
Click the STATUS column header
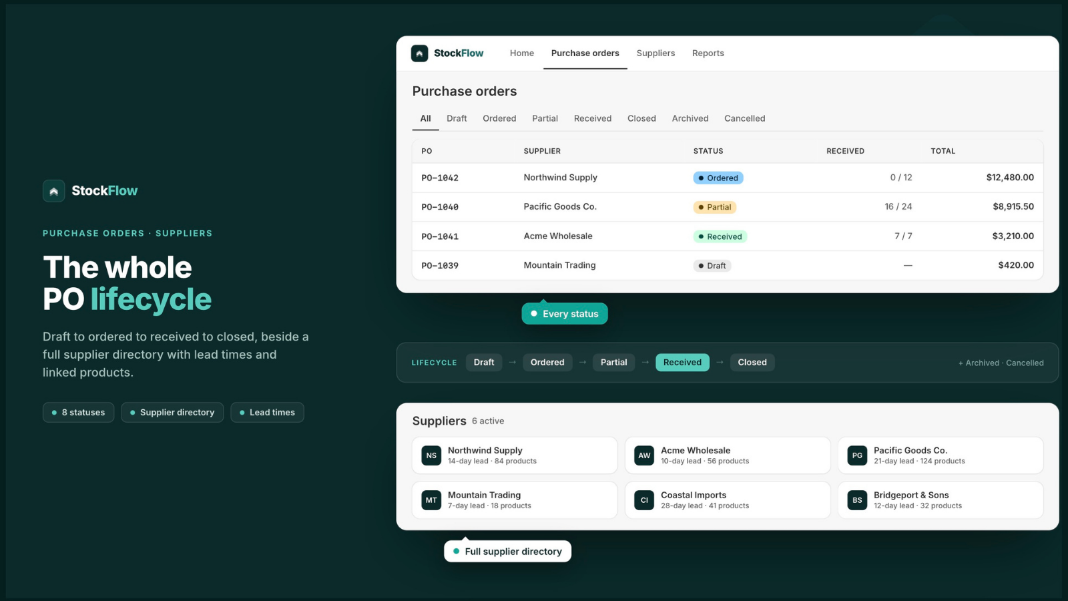[x=708, y=152]
